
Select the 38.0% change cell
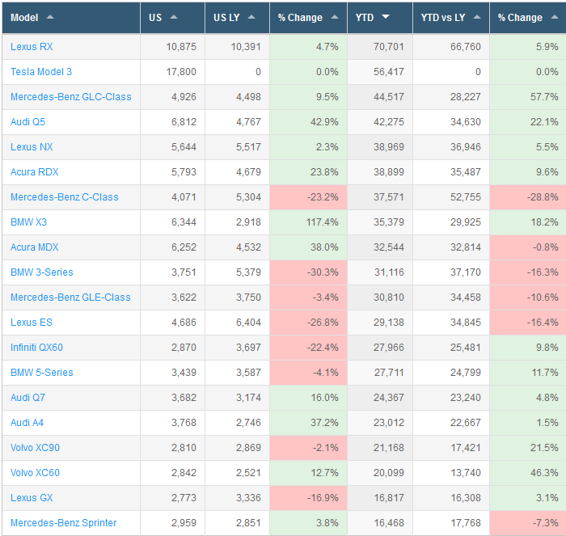pyautogui.click(x=308, y=247)
